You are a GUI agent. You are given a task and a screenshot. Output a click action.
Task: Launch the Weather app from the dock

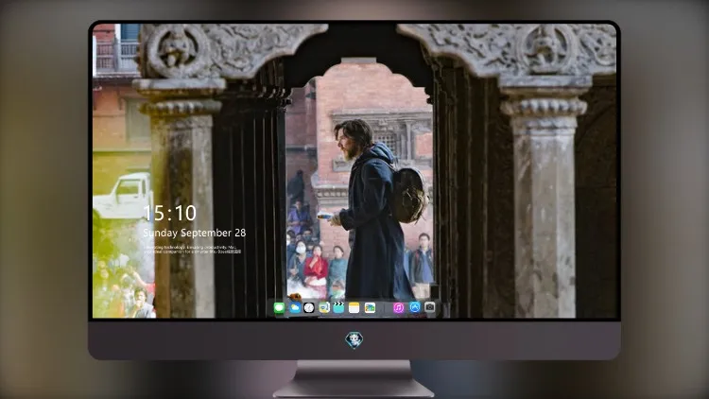(x=295, y=307)
